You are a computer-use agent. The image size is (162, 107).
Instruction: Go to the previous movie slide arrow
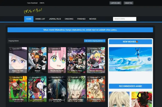click(112, 59)
